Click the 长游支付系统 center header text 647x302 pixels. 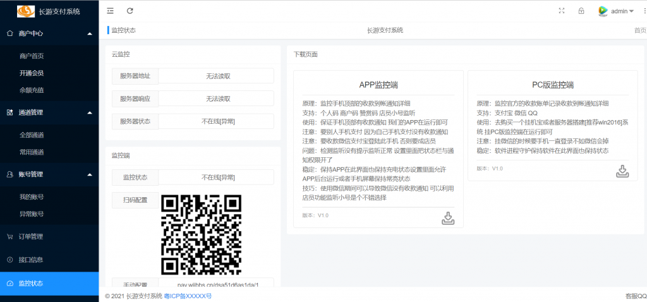385,30
